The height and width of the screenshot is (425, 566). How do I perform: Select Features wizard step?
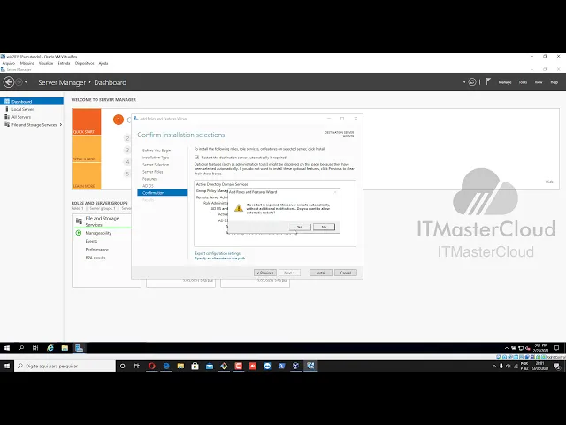point(149,179)
